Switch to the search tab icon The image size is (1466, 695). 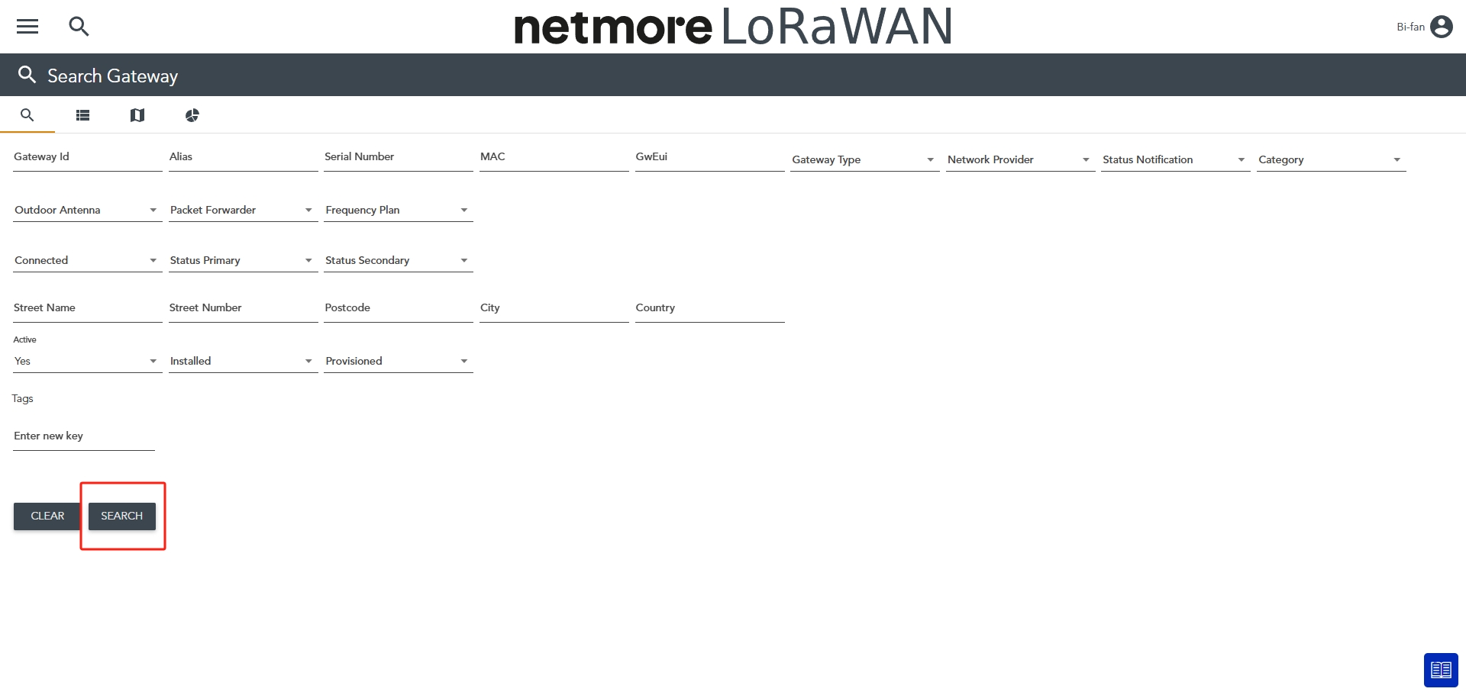[27, 115]
